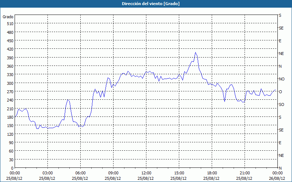The height and width of the screenshot is (182, 292).
Task: Select the 'E' compass label level with 90
Action: tap(280, 143)
